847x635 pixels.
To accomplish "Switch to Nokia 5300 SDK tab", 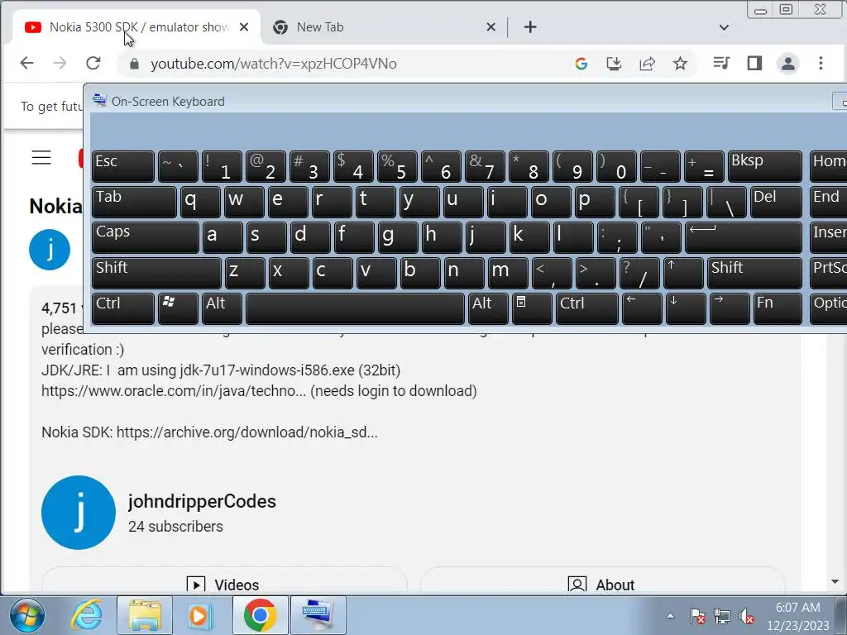I will (136, 27).
